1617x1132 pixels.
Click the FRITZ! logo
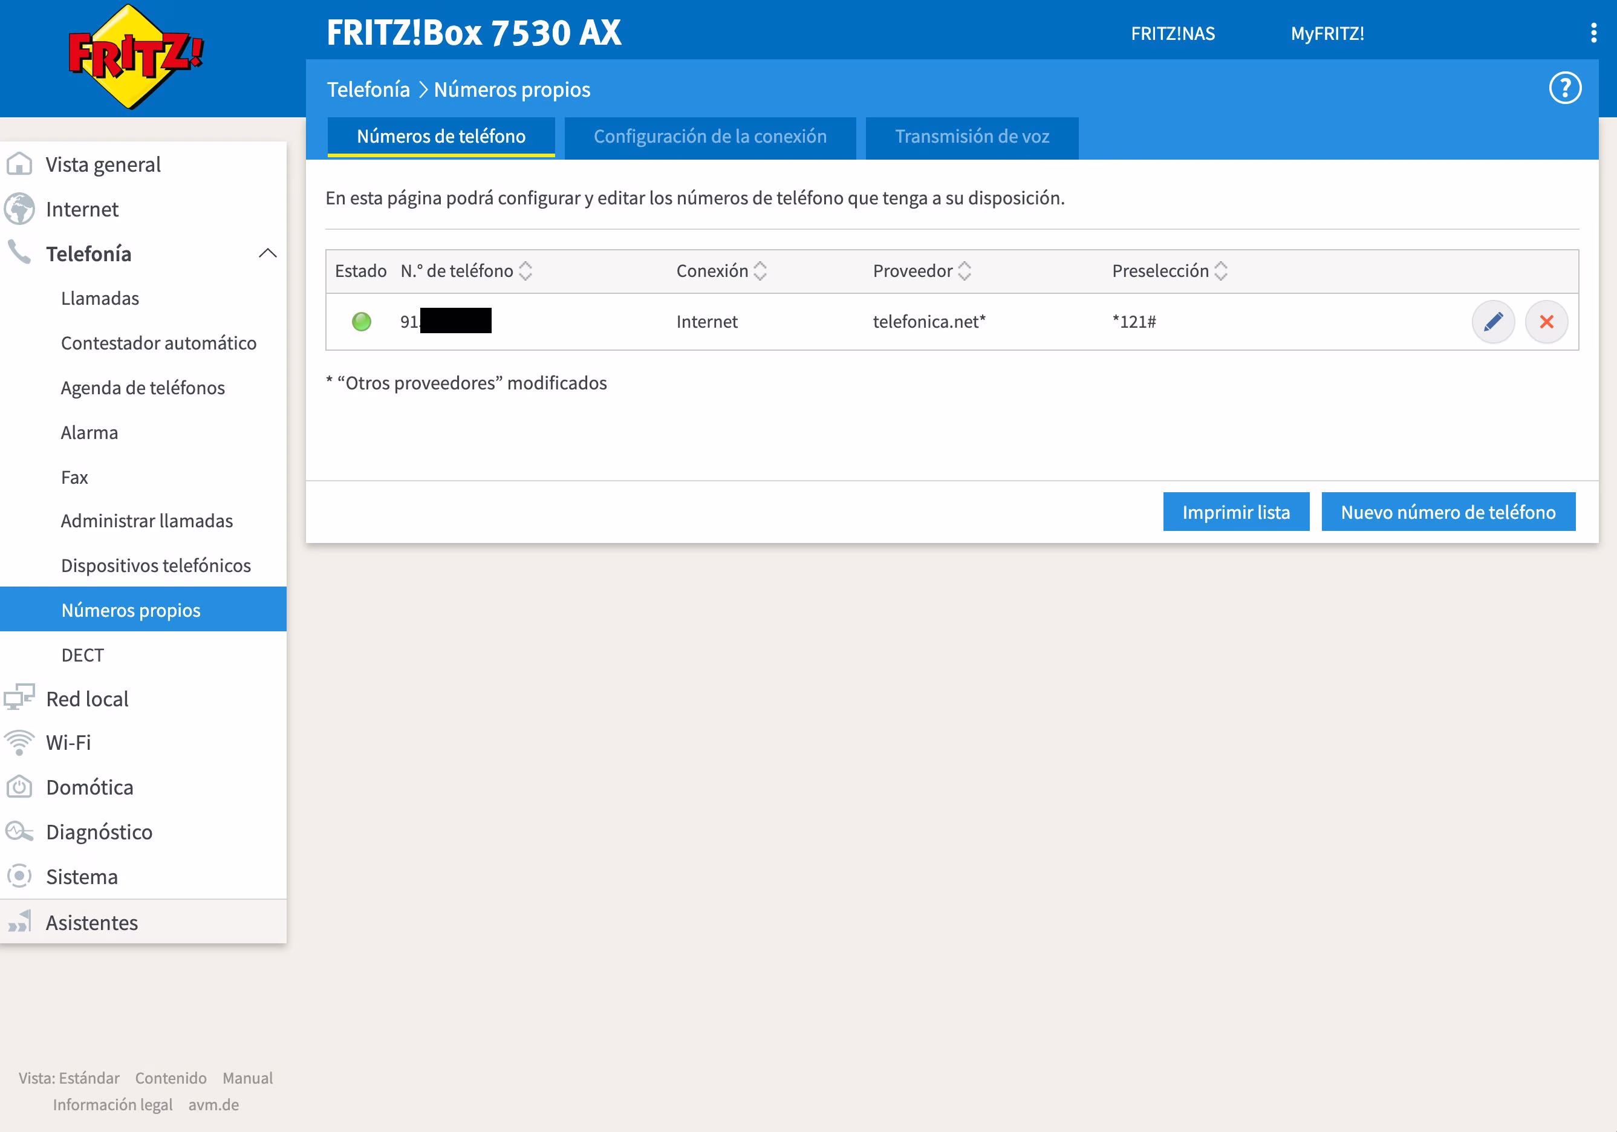pos(135,57)
